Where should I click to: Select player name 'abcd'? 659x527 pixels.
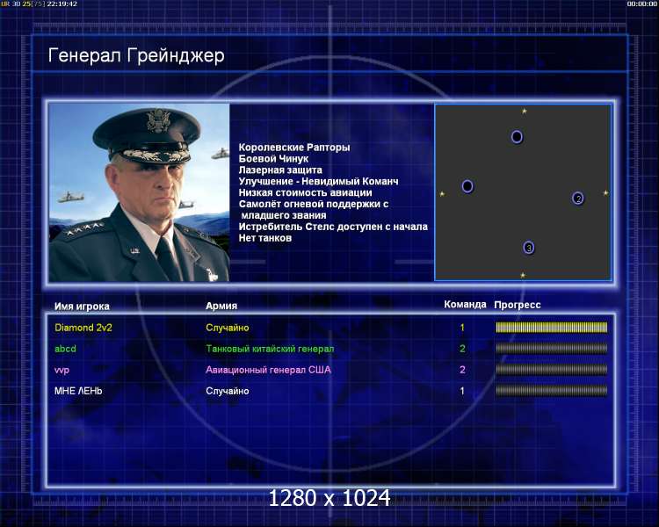[x=65, y=349]
